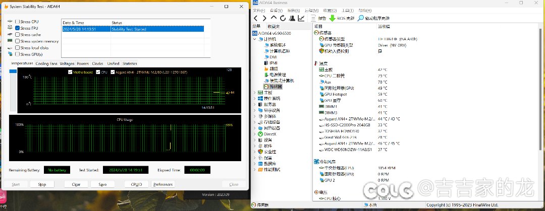Go back with the left arrow toolbar icon
The image size is (545, 211).
[256, 18]
